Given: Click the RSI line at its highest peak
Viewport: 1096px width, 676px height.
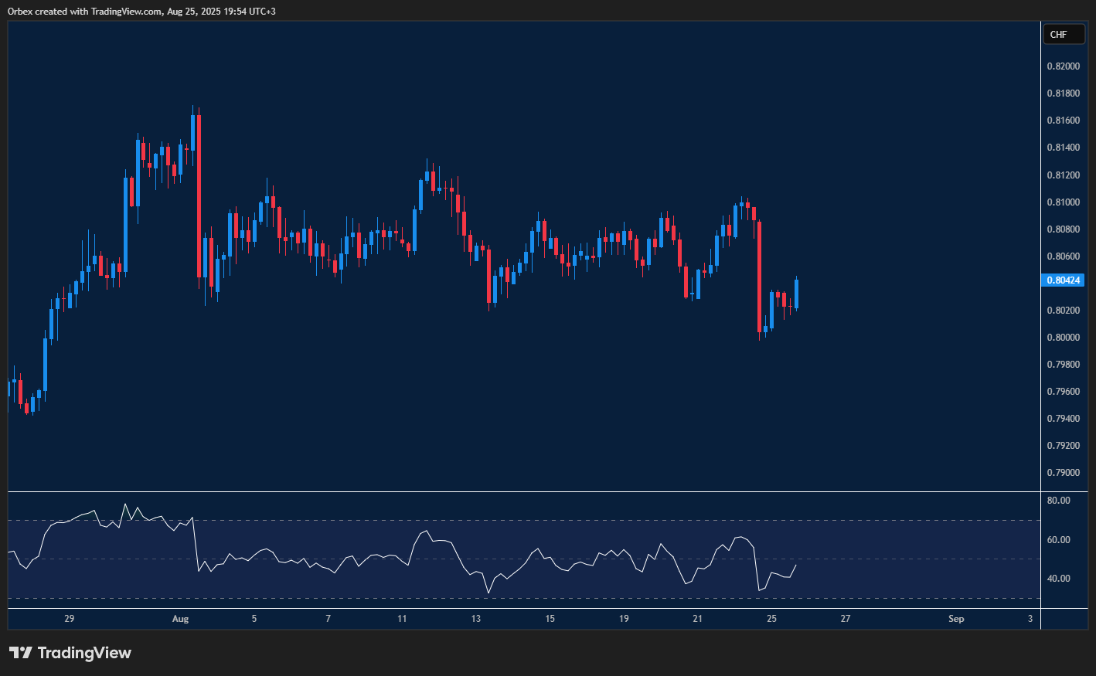Looking at the screenshot, I should click(x=125, y=503).
